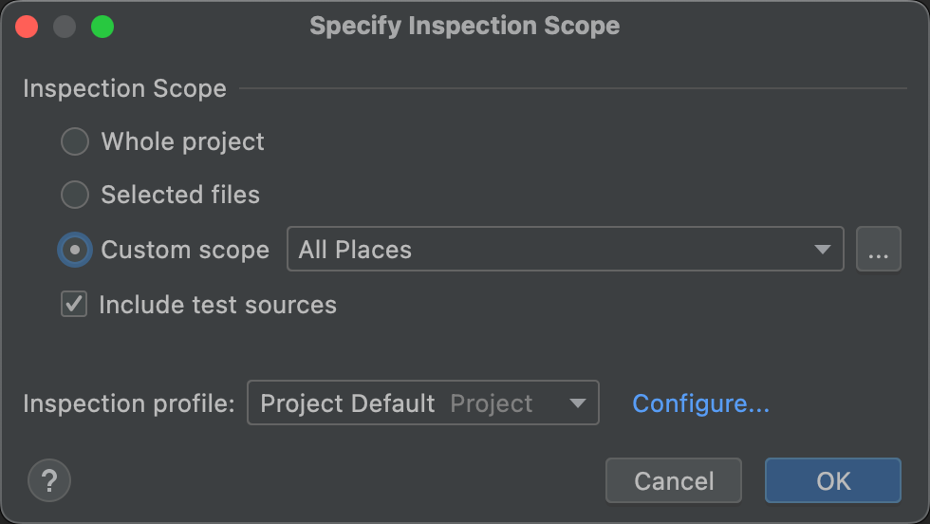Close the Specify Inspection Scope dialog
This screenshot has width=930, height=524.
(27, 27)
